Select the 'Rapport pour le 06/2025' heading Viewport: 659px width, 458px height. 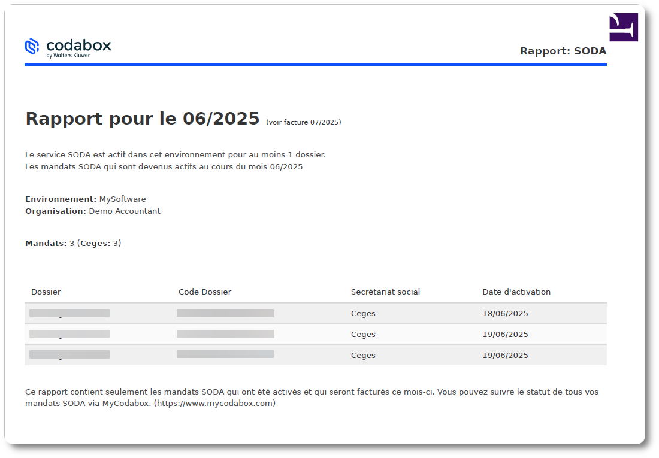[x=141, y=118]
